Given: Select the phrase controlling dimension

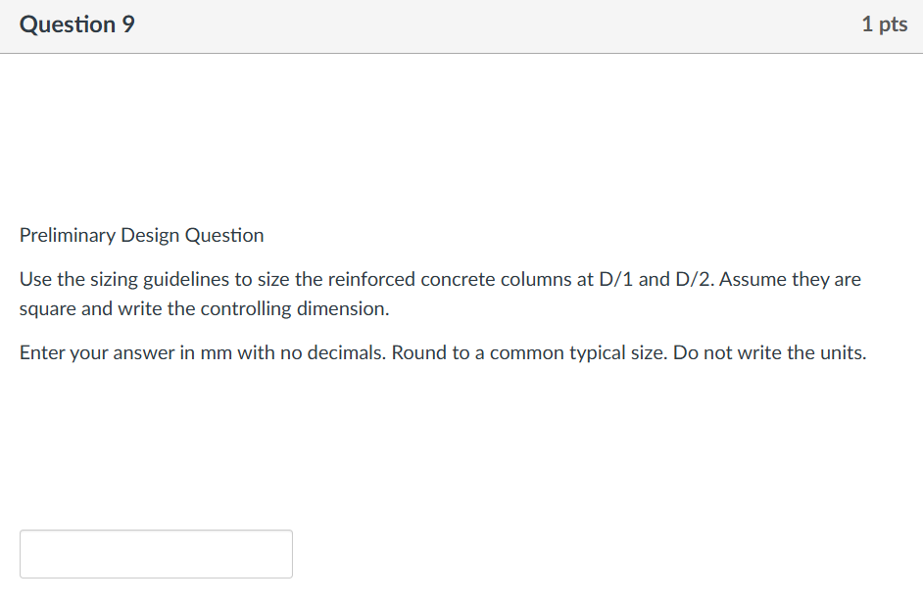Looking at the screenshot, I should [x=292, y=308].
